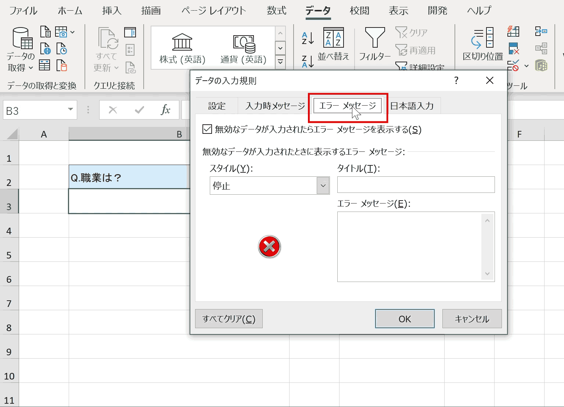
Task: Click the formula bar cancel X icon
Action: click(113, 110)
